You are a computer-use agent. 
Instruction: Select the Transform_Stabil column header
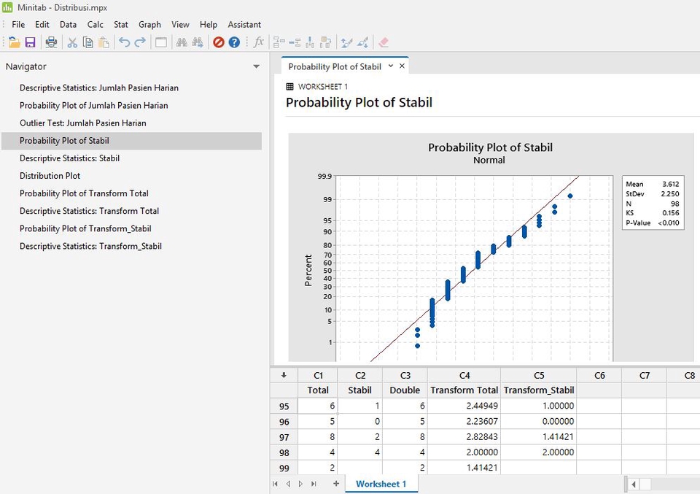coord(539,390)
